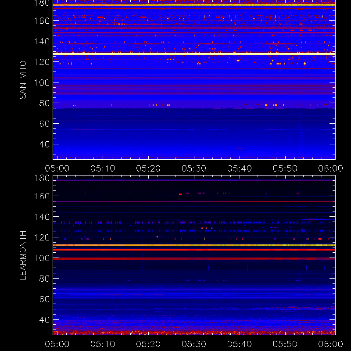
Task: Click 05:40 under the LEARMONTH plot
Action: point(240,344)
